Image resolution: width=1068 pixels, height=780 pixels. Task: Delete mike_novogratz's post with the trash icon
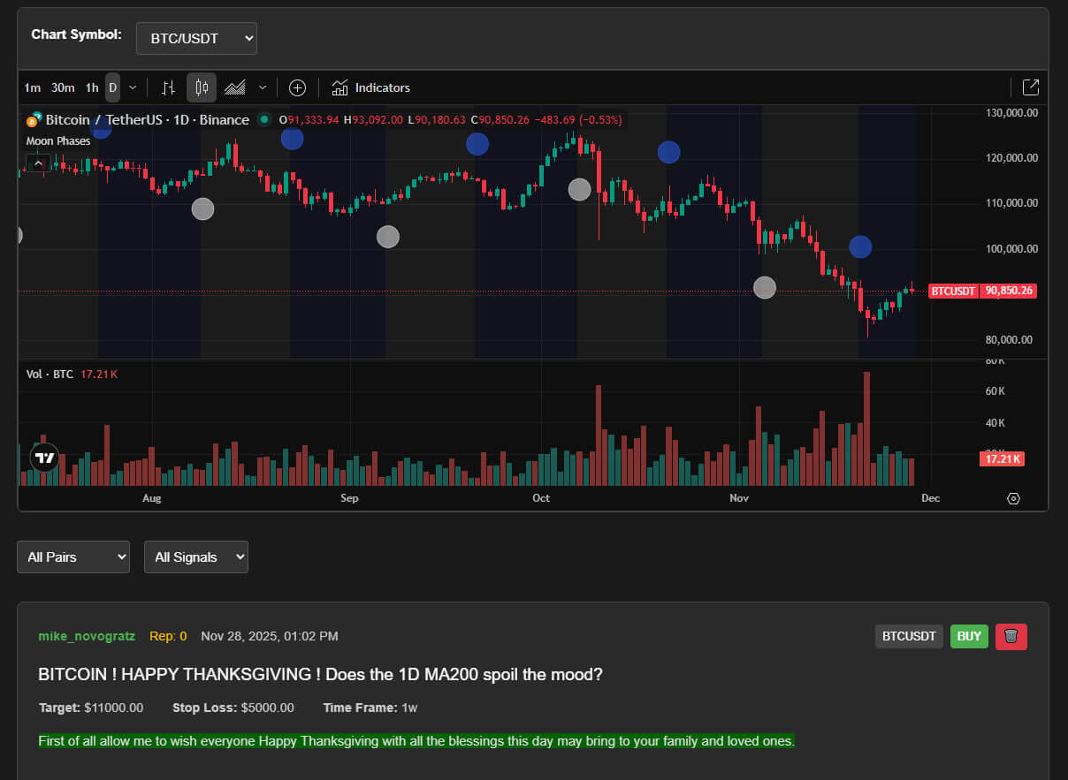(1011, 636)
